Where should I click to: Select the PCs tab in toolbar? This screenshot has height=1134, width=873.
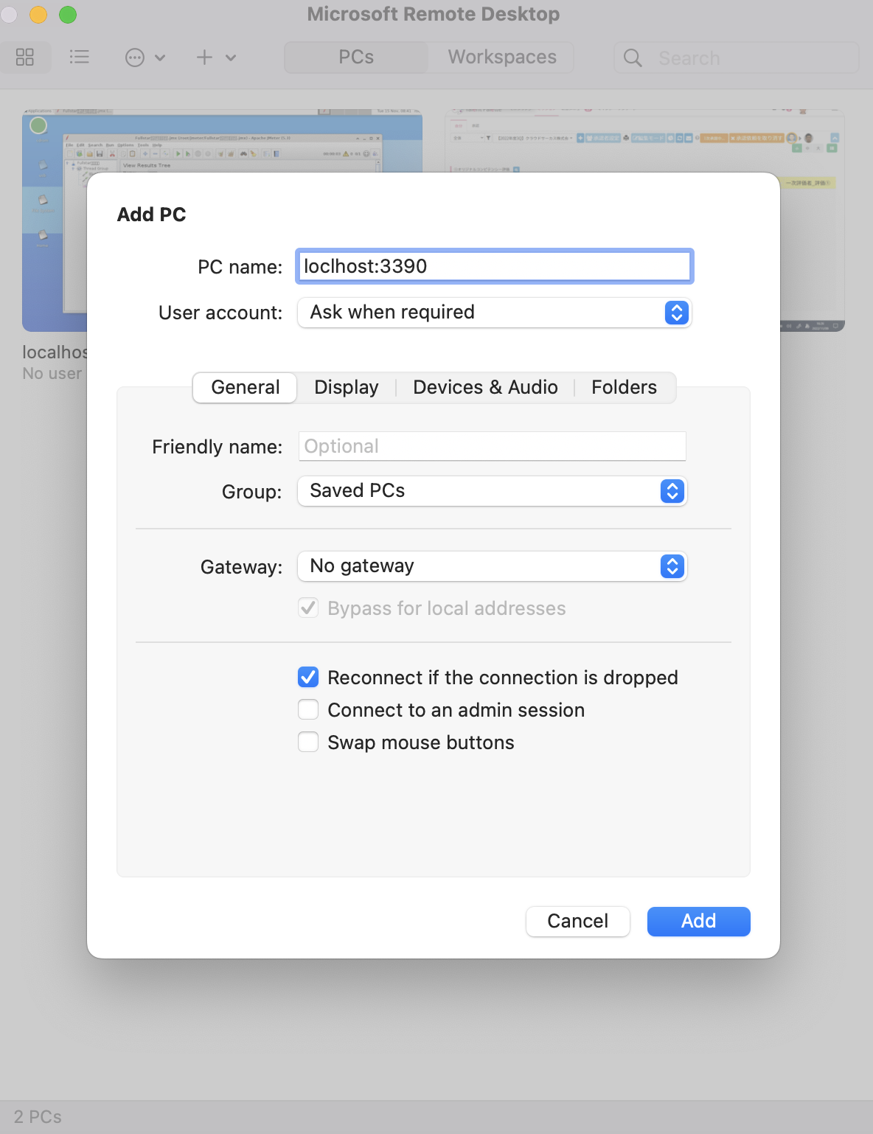pos(356,58)
